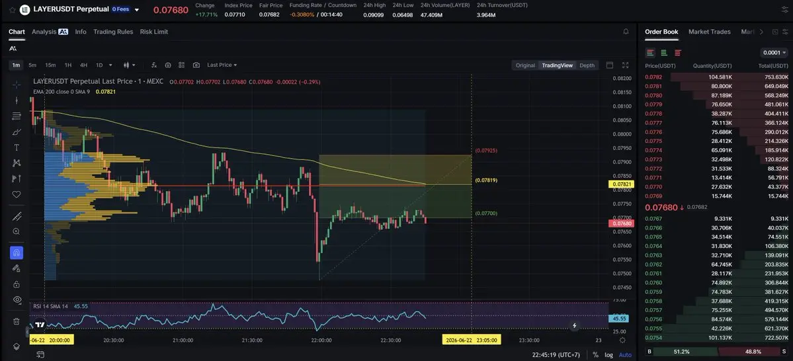Open the LAYERUSDT pair selector dropdown

click(x=136, y=10)
